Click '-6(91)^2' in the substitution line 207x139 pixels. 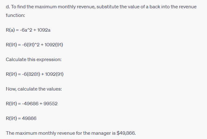point(31,45)
